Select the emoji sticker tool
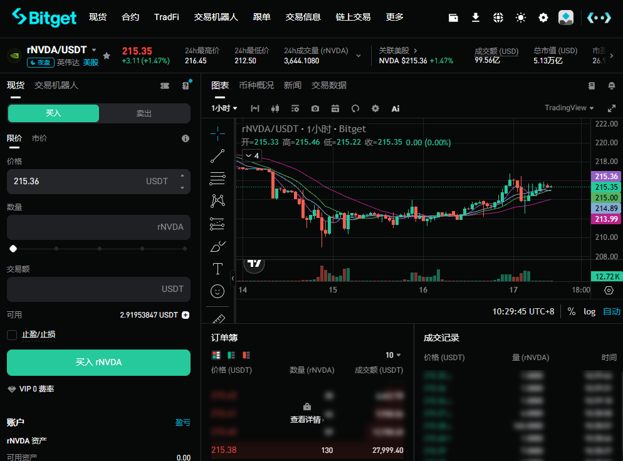This screenshot has height=461, width=623. click(217, 291)
